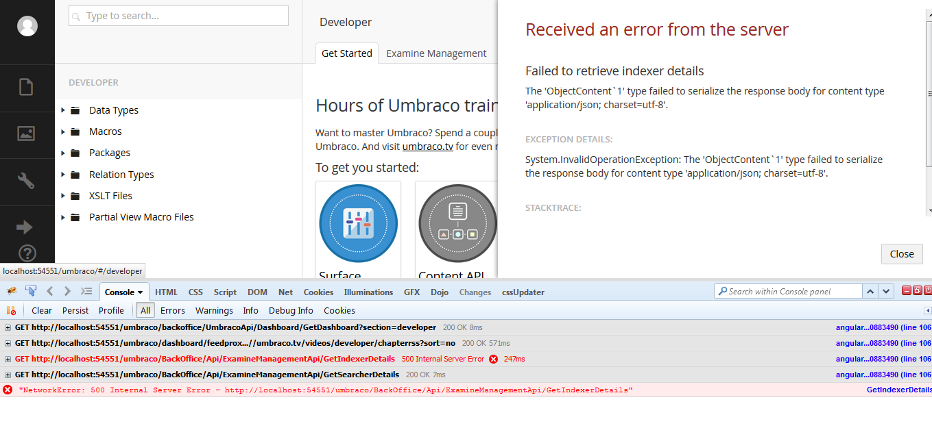Open the Media section image icon

point(26,134)
